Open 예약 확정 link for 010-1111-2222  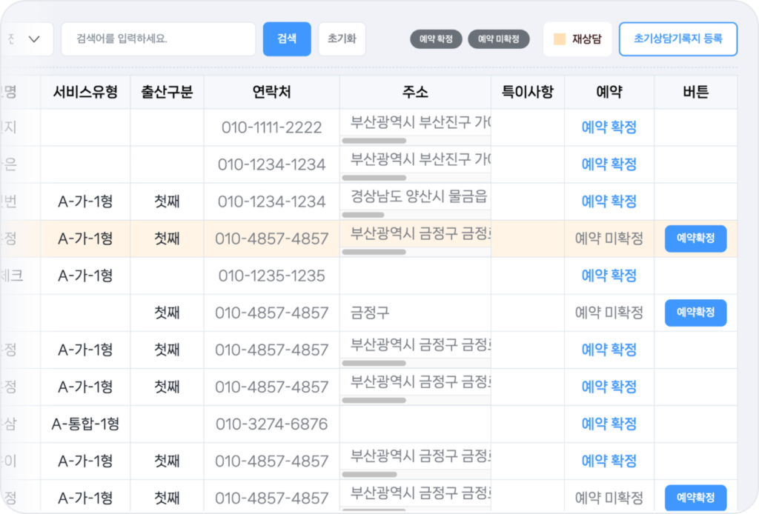609,127
